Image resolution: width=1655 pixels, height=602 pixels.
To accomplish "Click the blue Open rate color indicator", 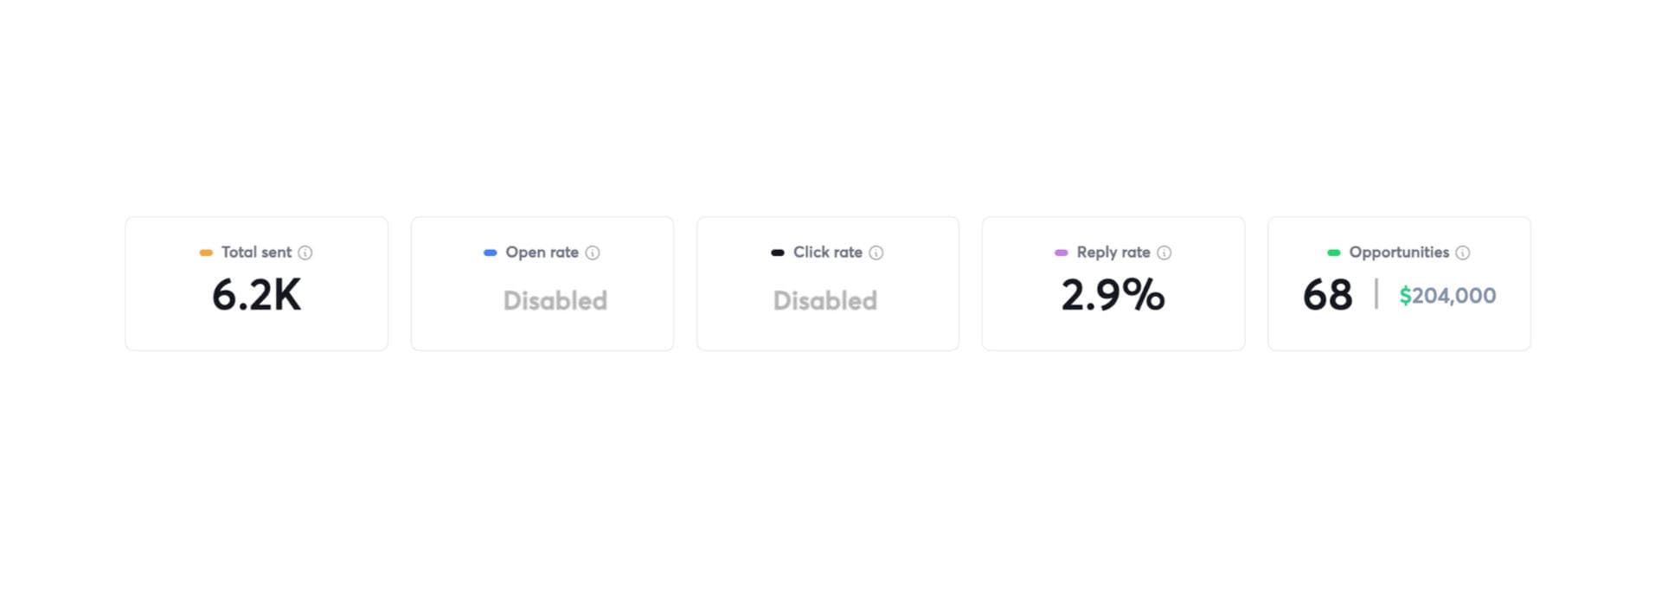I will (491, 253).
